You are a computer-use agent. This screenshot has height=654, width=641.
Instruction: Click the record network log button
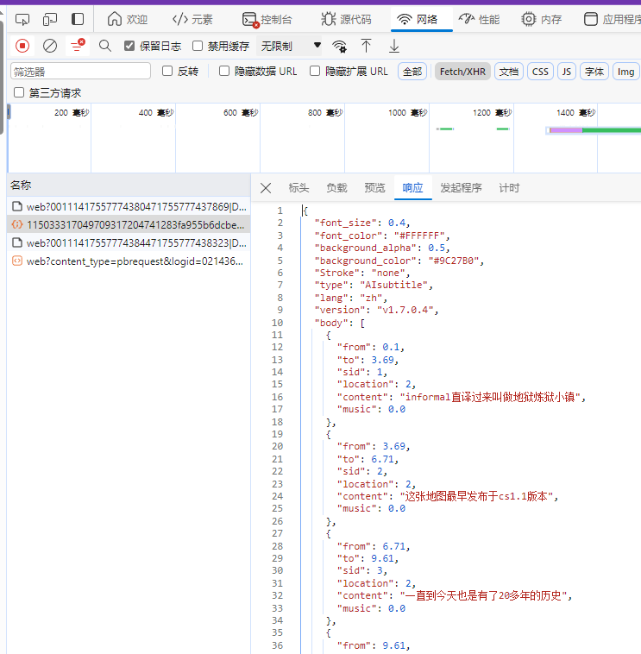[x=22, y=46]
